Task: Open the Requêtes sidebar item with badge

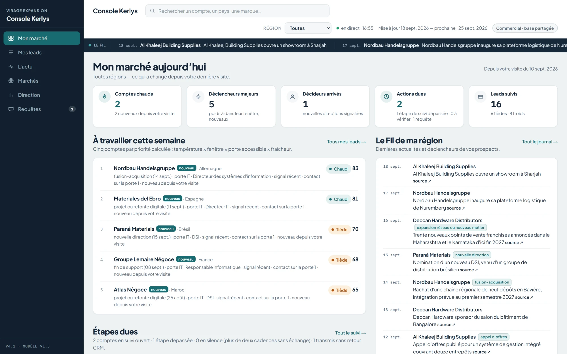Action: (42, 109)
